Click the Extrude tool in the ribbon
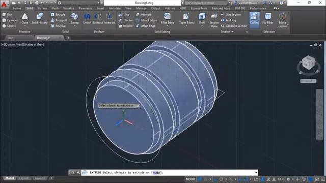Screen dimensions: 326x183 point(58,15)
